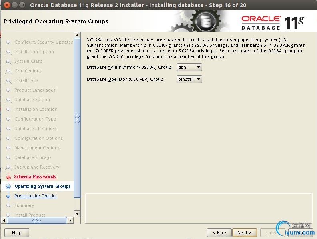317x239 pixels.
Task: Go back with the Back button
Action: (x=219, y=233)
